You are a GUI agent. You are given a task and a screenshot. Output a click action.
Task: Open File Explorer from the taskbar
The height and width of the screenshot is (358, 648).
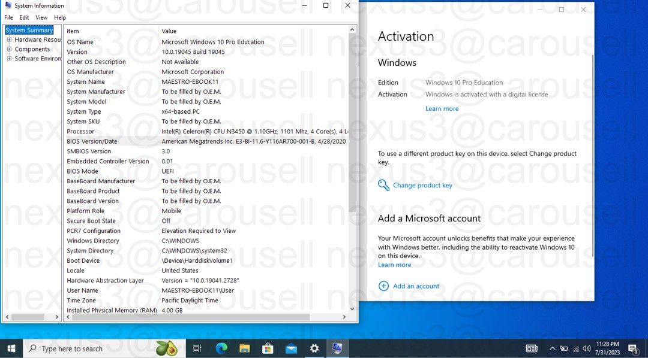pos(245,348)
